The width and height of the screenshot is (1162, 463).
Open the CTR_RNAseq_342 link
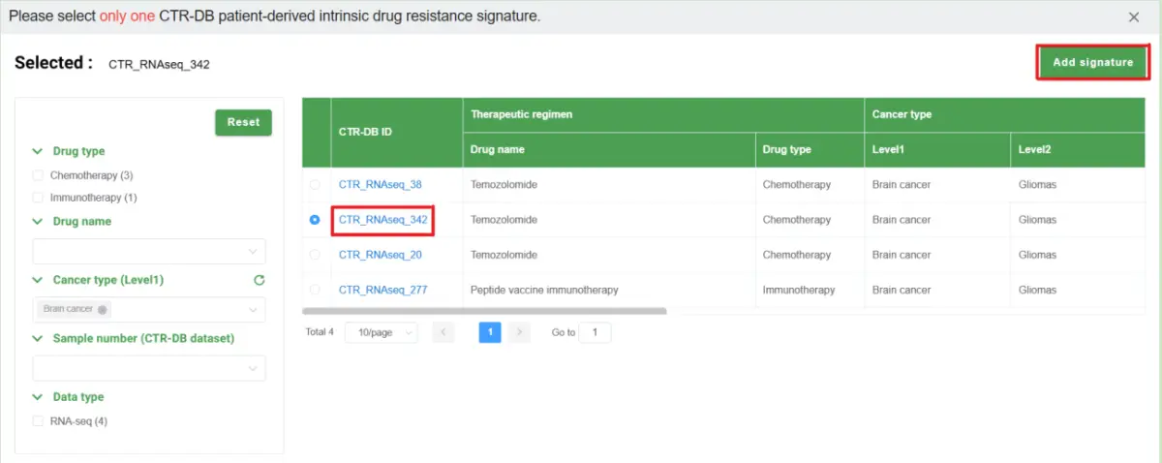[x=382, y=220]
